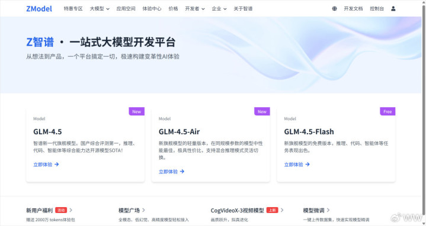Click 立即体验 on GLM-4.5 card
The width and height of the screenshot is (426, 226).
[43, 164]
